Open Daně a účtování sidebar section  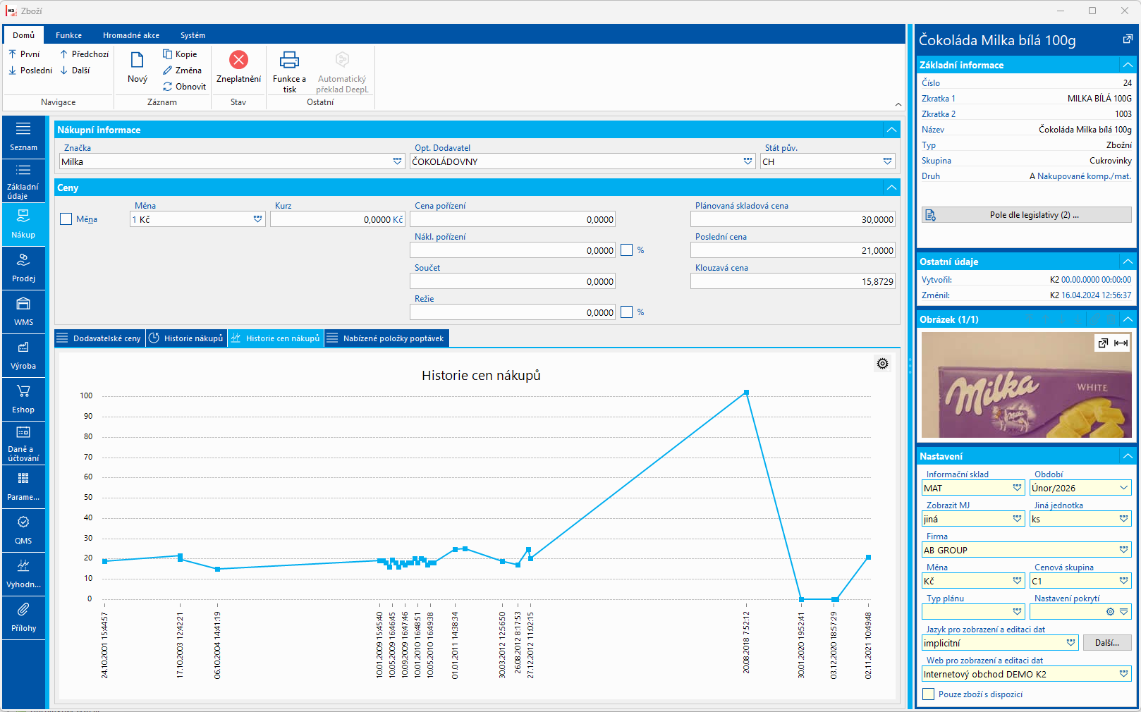pos(23,443)
